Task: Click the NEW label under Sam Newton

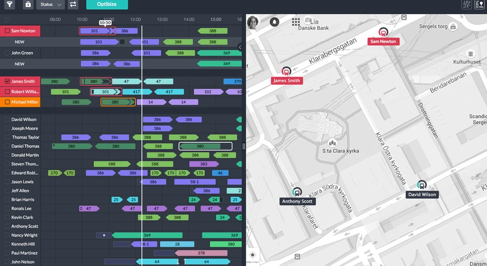Action: 19,42
